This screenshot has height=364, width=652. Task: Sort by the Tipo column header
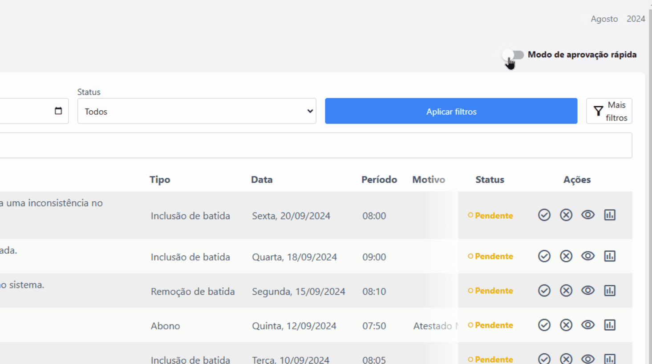tap(160, 180)
